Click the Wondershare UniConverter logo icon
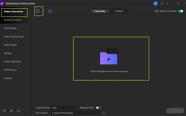Viewport: 186px width, 116px height. pyautogui.click(x=2, y=3)
